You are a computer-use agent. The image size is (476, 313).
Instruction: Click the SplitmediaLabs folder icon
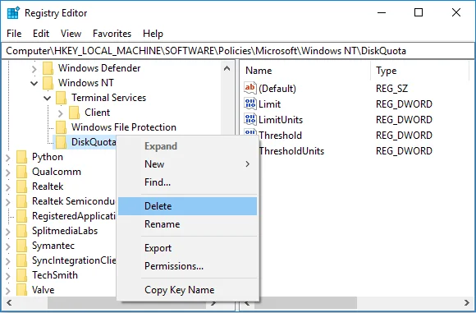(22, 231)
